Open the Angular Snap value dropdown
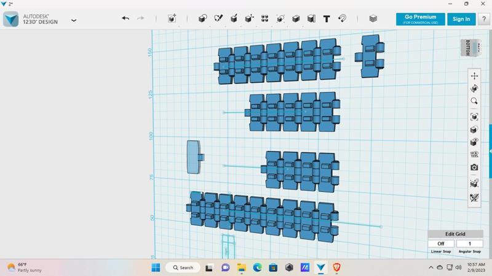Image resolution: width=492 pixels, height=276 pixels. (469, 243)
